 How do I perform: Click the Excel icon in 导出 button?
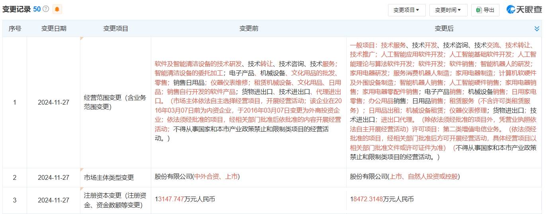click(479, 10)
